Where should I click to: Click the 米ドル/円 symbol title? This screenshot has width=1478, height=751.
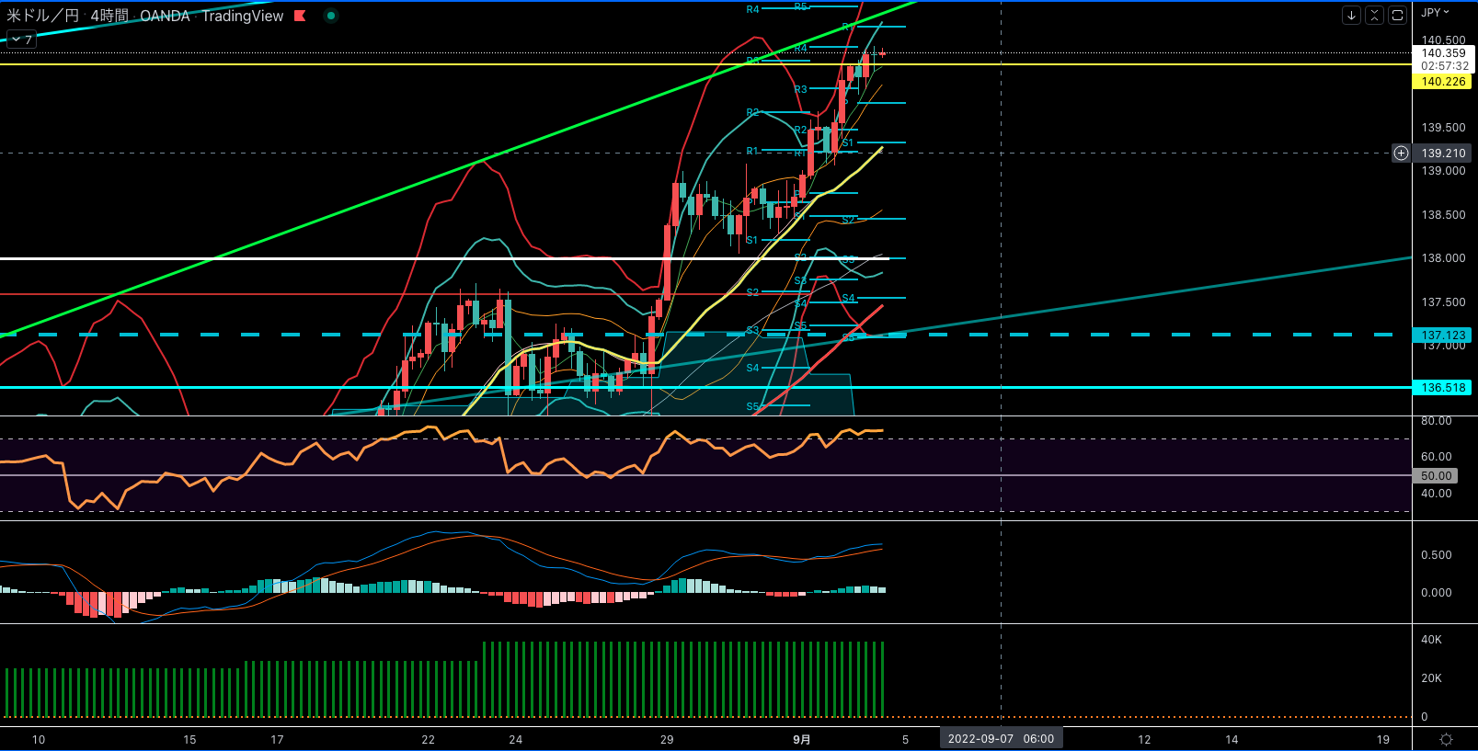pos(43,16)
